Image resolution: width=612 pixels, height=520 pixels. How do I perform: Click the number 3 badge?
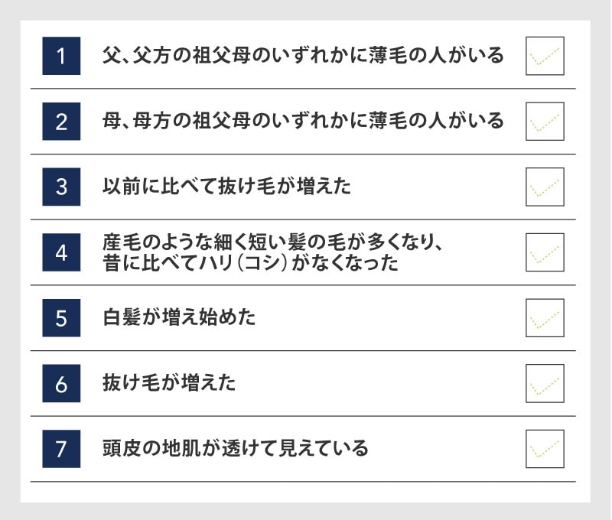[61, 187]
